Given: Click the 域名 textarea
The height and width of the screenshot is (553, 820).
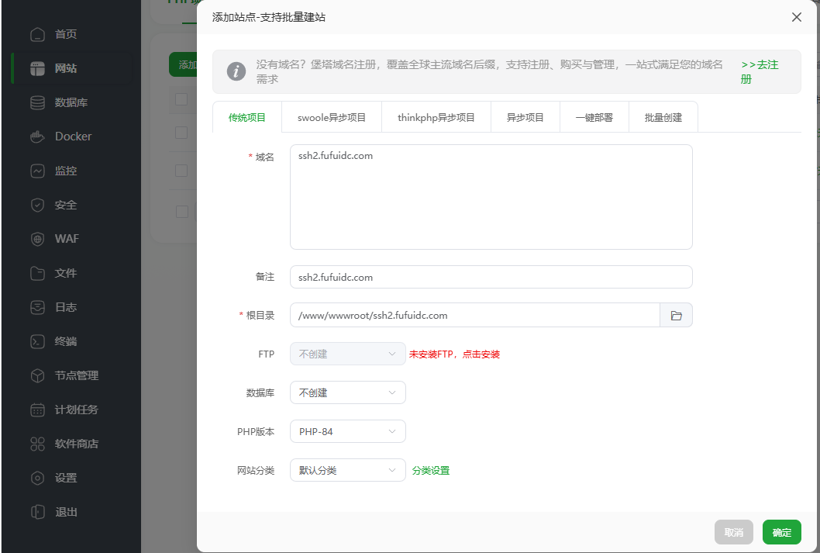Looking at the screenshot, I should click(491, 197).
